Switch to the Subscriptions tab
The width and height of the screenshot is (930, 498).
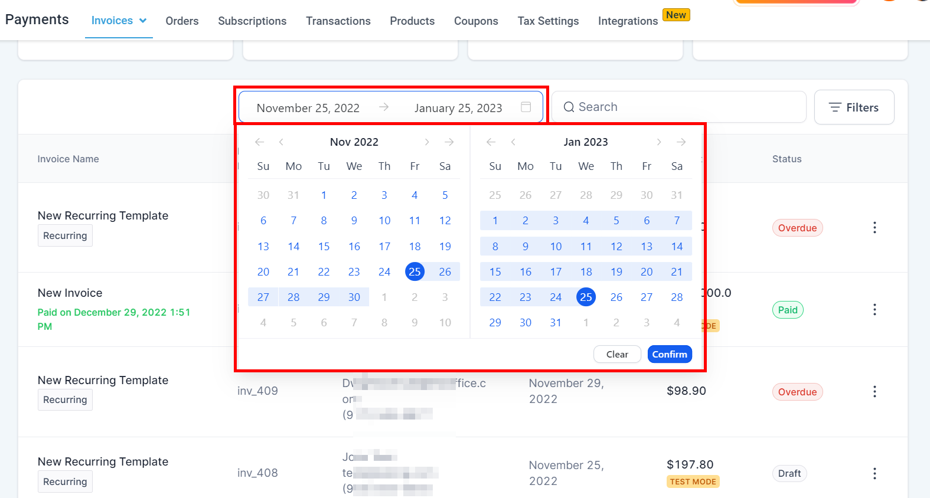tap(252, 21)
